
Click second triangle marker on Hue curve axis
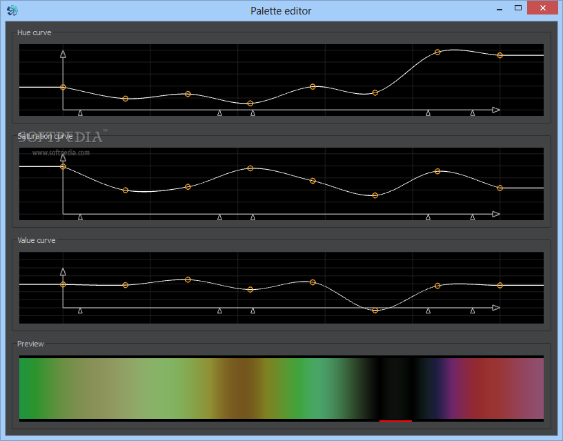(219, 113)
